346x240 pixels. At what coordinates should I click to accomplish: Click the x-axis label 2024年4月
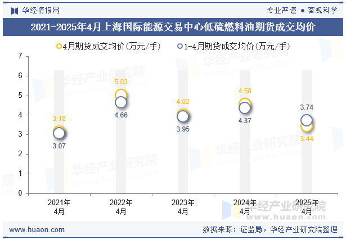click(245, 207)
